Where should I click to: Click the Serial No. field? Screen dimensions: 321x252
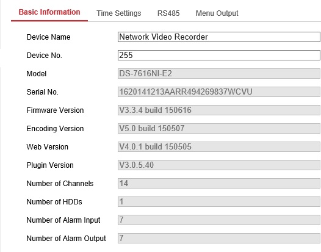pos(219,92)
